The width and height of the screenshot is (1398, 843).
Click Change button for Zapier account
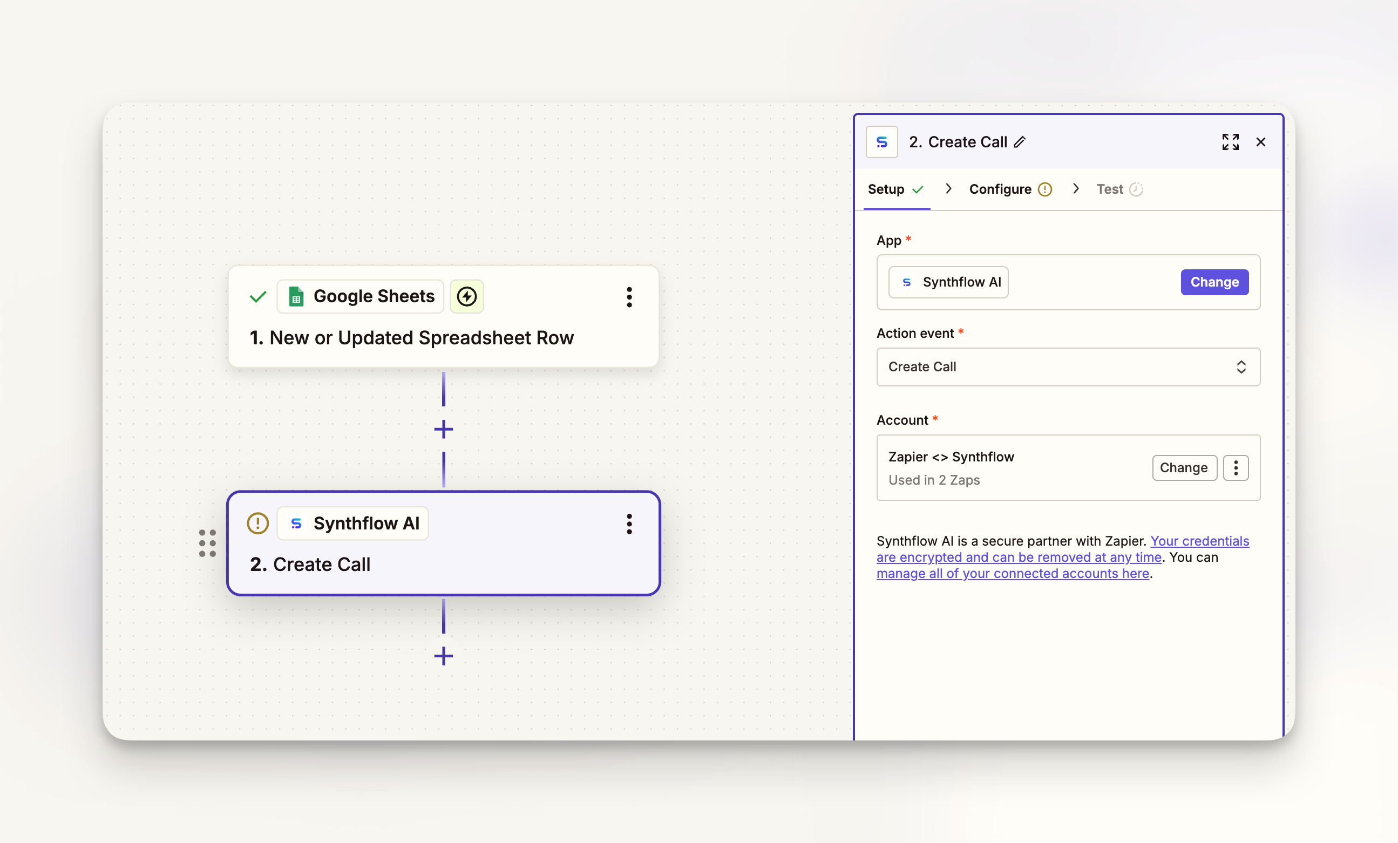click(x=1184, y=467)
